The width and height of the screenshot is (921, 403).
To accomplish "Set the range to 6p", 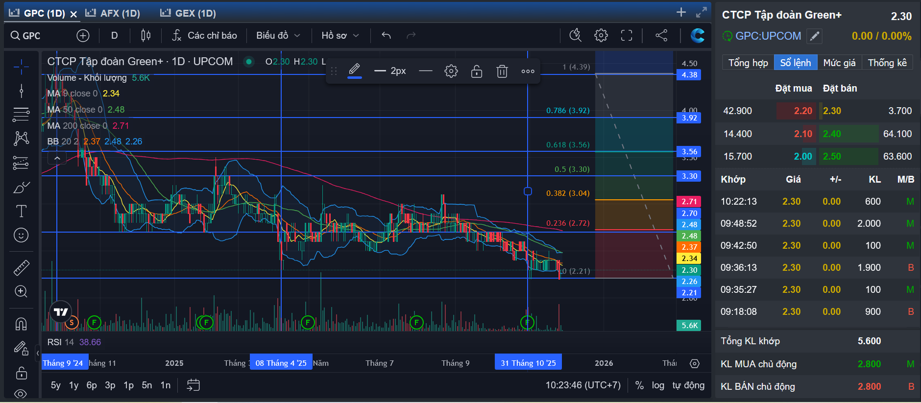I will tap(92, 385).
